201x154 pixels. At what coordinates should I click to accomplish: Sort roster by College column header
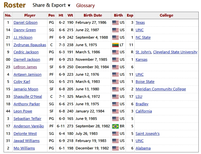click(x=166, y=15)
